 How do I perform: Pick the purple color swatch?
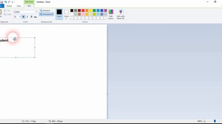(105, 11)
